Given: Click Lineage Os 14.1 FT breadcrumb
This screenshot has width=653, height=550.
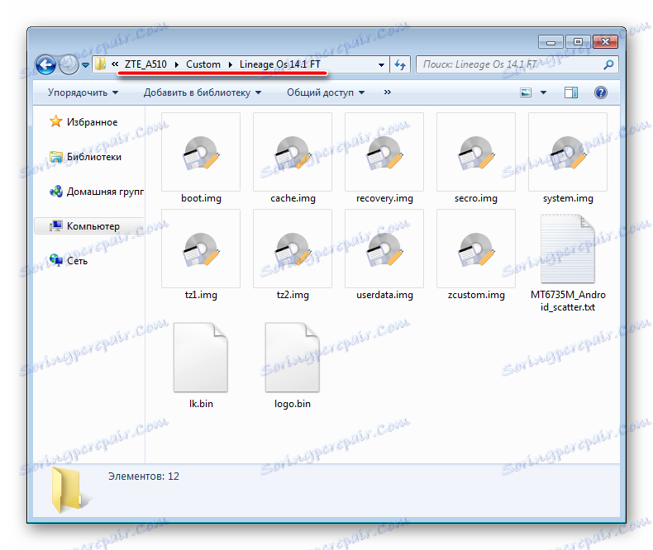Looking at the screenshot, I should [x=280, y=64].
